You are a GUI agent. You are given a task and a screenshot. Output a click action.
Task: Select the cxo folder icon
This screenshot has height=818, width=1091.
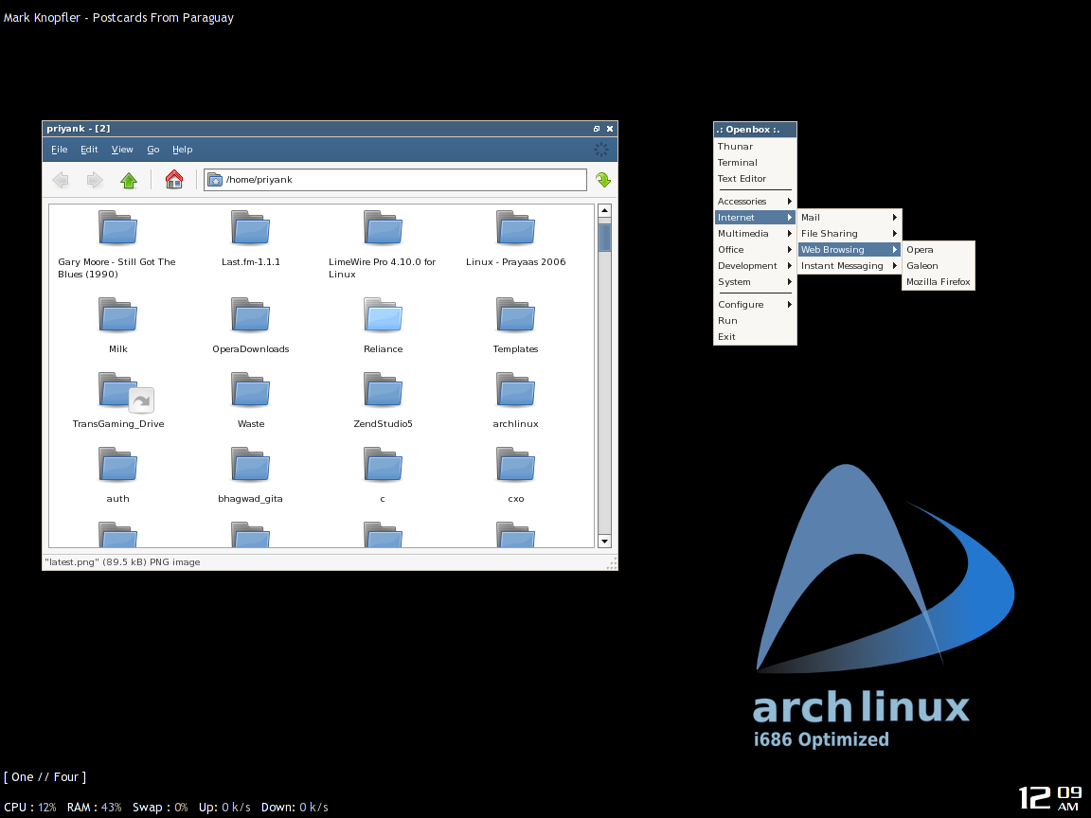(x=515, y=465)
